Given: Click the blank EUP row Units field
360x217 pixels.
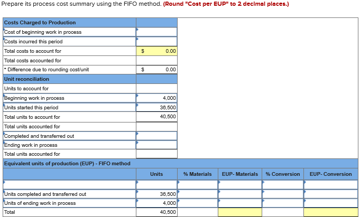Looking at the screenshot, I should [156, 185].
